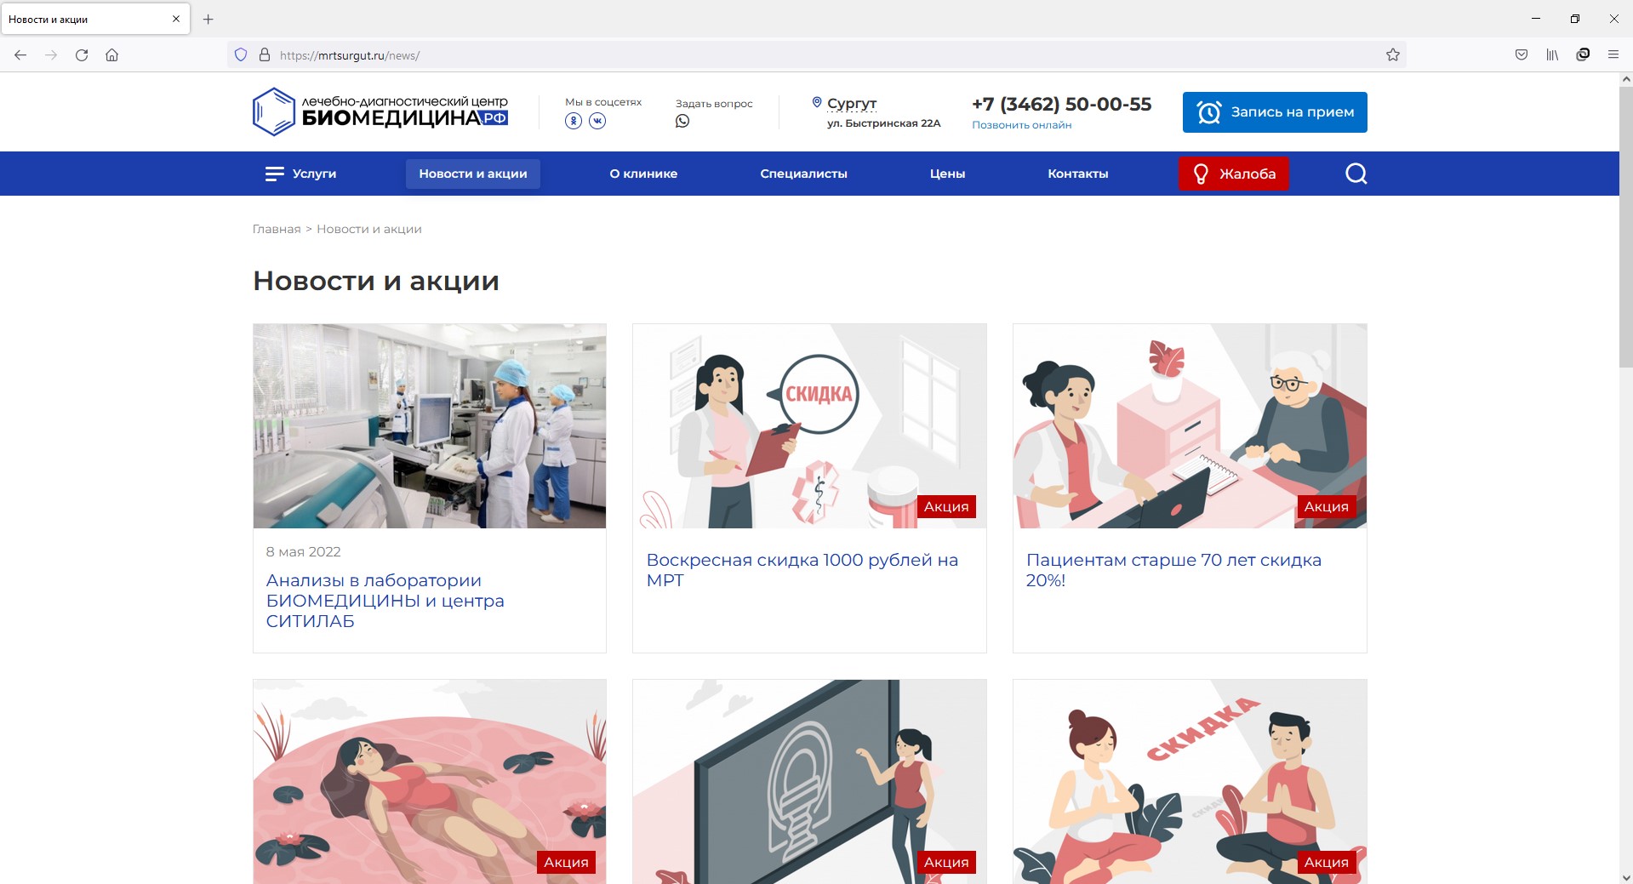The height and width of the screenshot is (884, 1633).
Task: Click the vertical scrollbar thumb
Action: pos(1625,225)
